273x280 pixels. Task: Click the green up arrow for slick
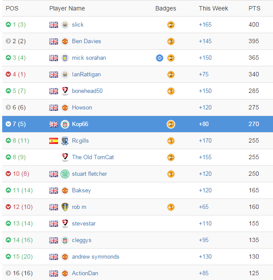point(8,24)
